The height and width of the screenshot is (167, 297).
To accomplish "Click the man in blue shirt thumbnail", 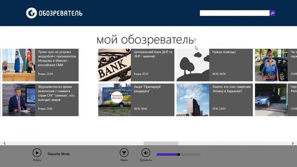I will tap(271, 65).
